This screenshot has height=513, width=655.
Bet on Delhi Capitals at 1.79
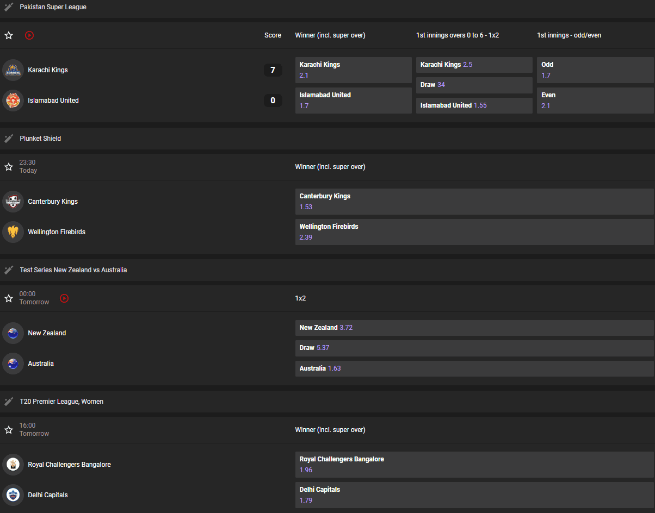[474, 495]
